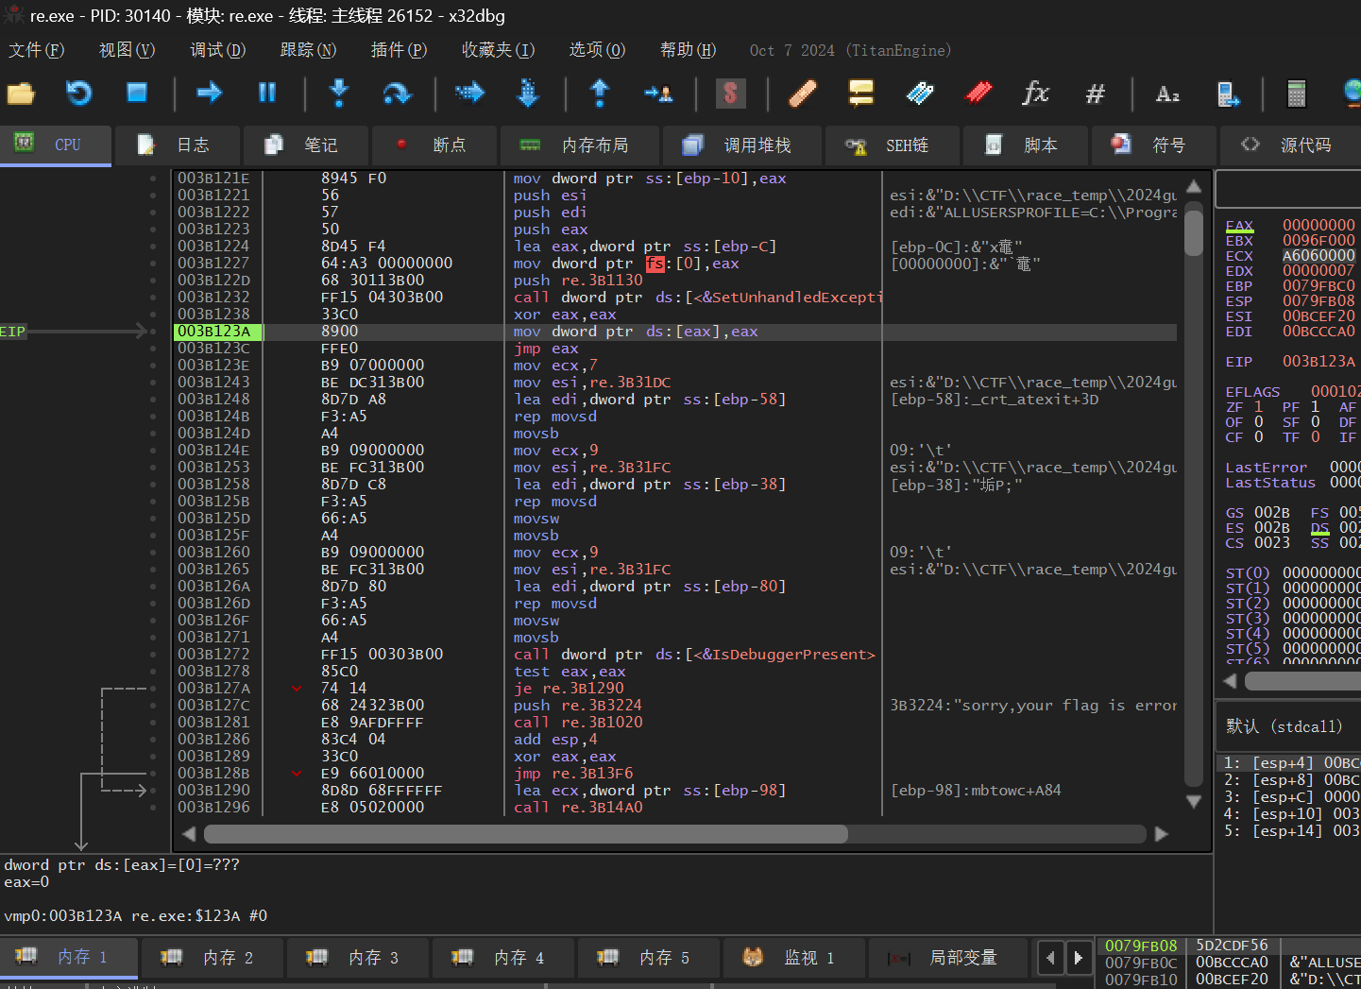This screenshot has width=1361, height=989.
Task: Click the register panel top input box
Action: click(1288, 190)
